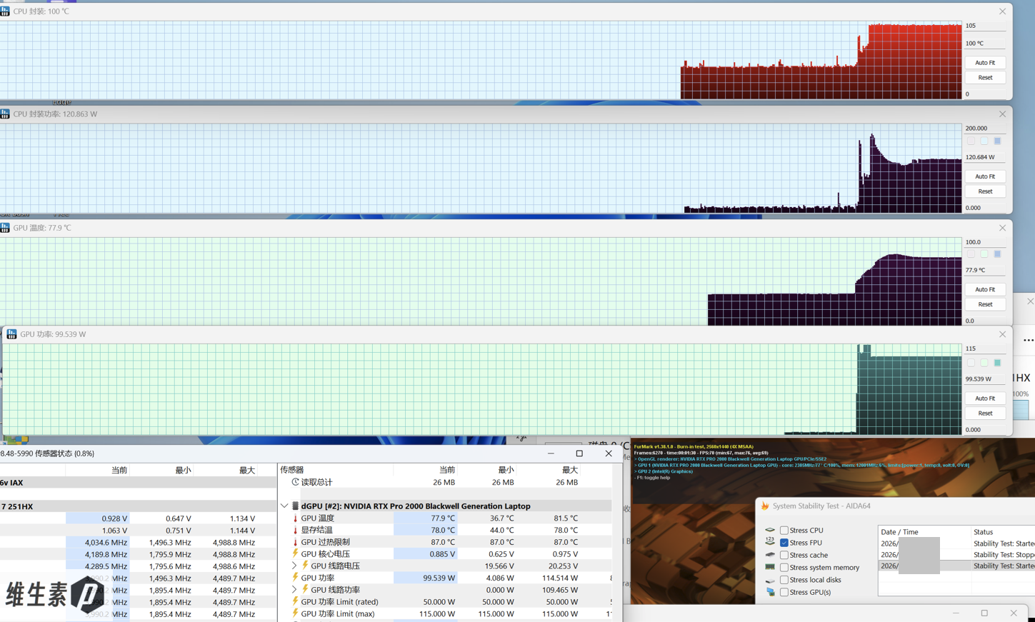Pick blue swatch in GPU 温度 graph
This screenshot has width=1035, height=622.
tap(998, 254)
